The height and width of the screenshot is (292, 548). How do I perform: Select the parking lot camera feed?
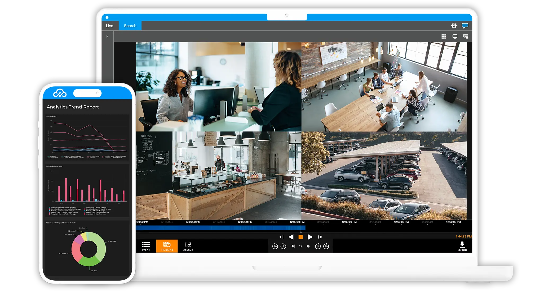384,176
